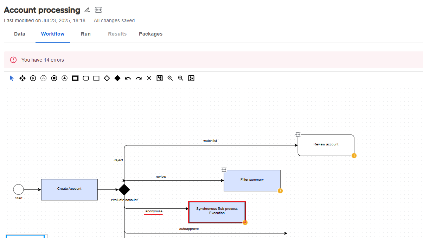Undo the last workflow change

128,78
